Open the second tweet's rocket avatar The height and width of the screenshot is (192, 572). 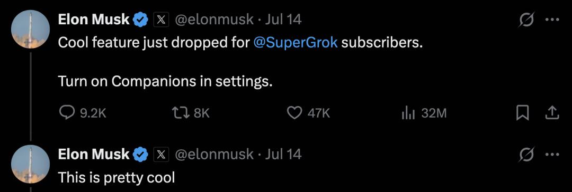[x=31, y=164]
